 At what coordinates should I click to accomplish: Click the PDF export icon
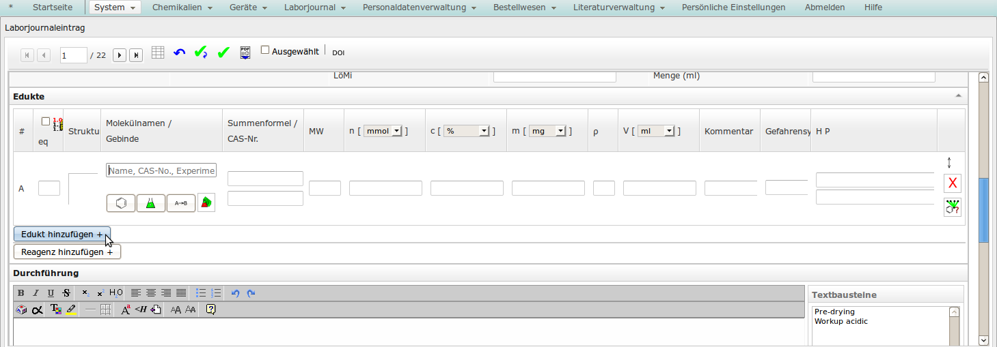point(245,52)
